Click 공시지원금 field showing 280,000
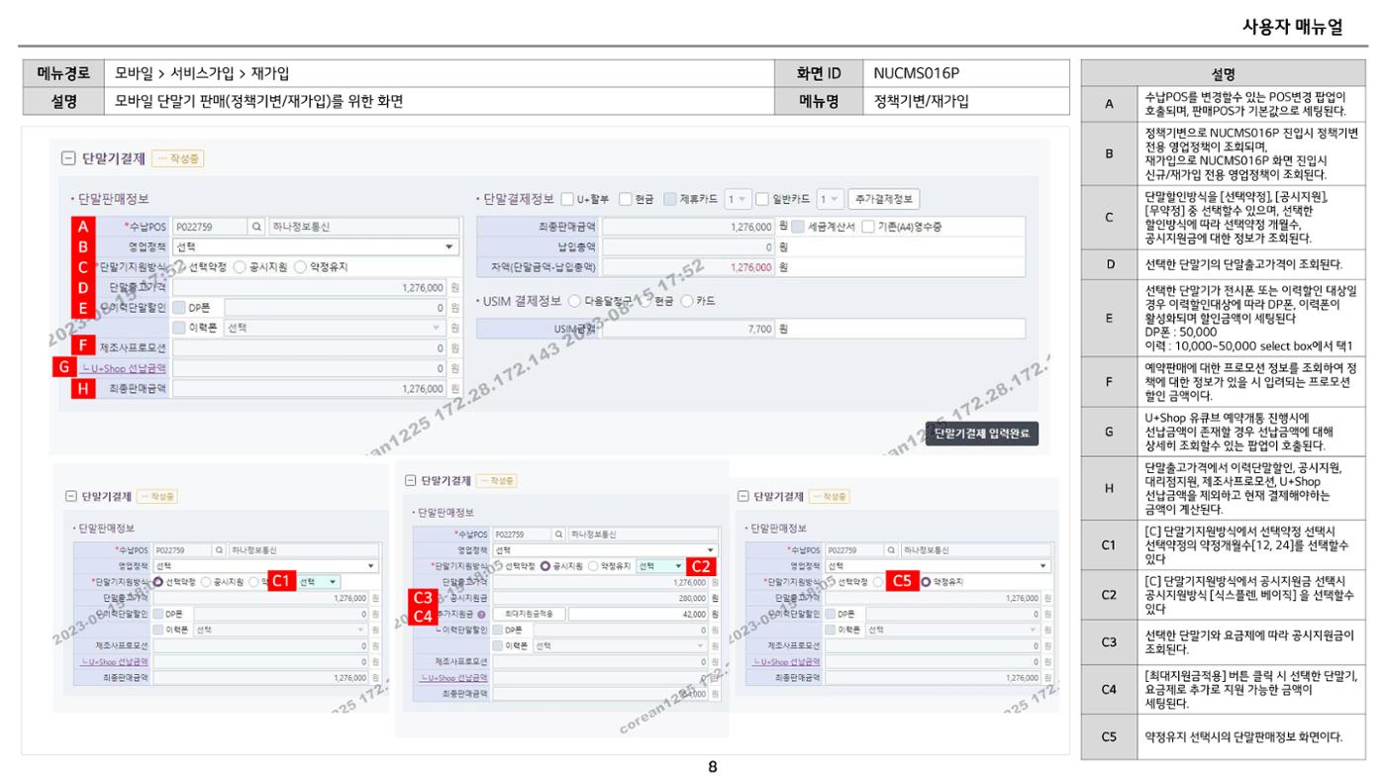This screenshot has height=780, width=1386. click(x=603, y=598)
